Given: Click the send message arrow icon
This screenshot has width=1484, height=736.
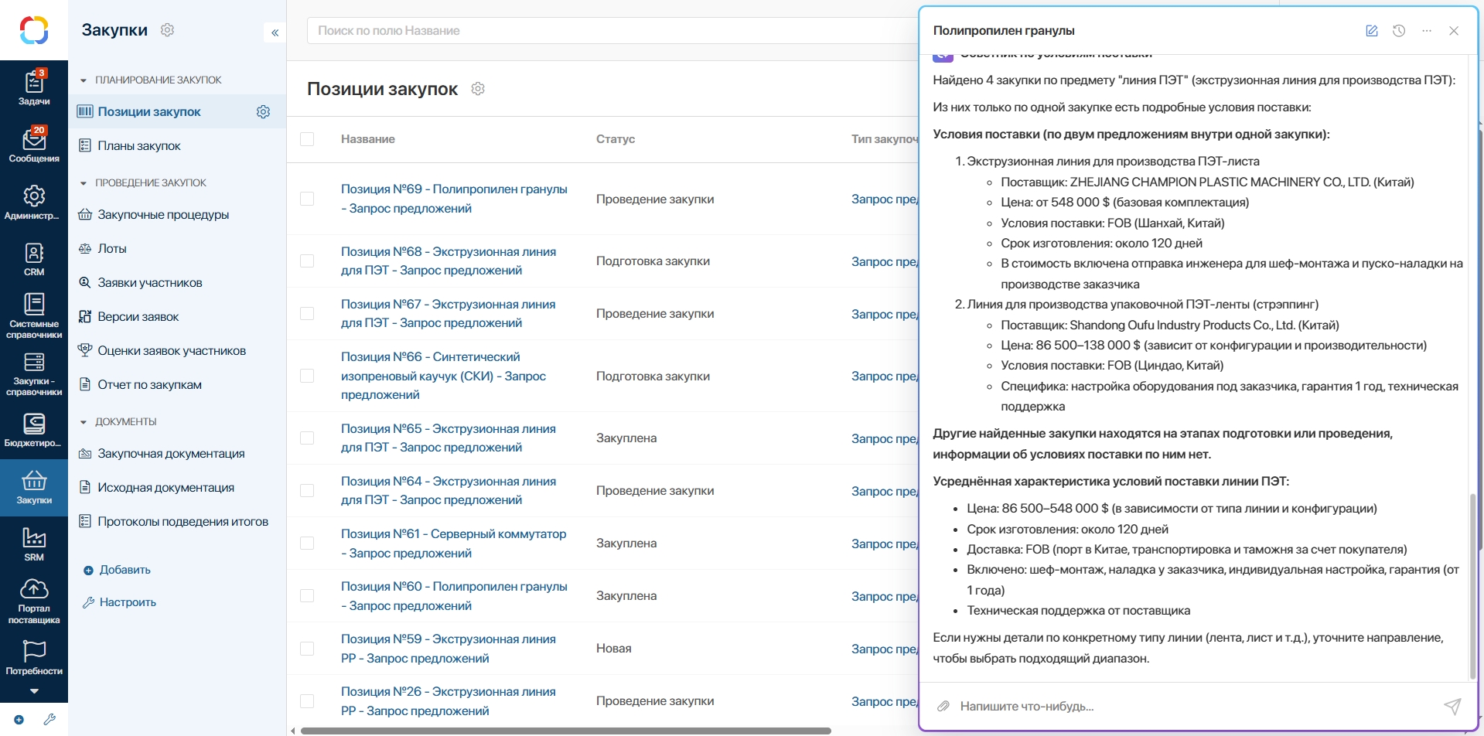Looking at the screenshot, I should pos(1452,706).
